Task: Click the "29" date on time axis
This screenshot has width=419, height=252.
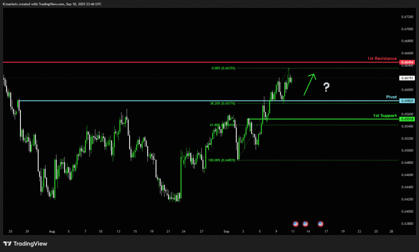Action: pos(27,232)
